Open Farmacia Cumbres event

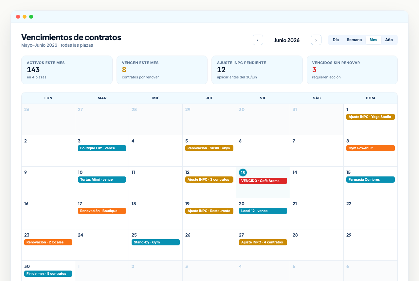[x=371, y=179]
